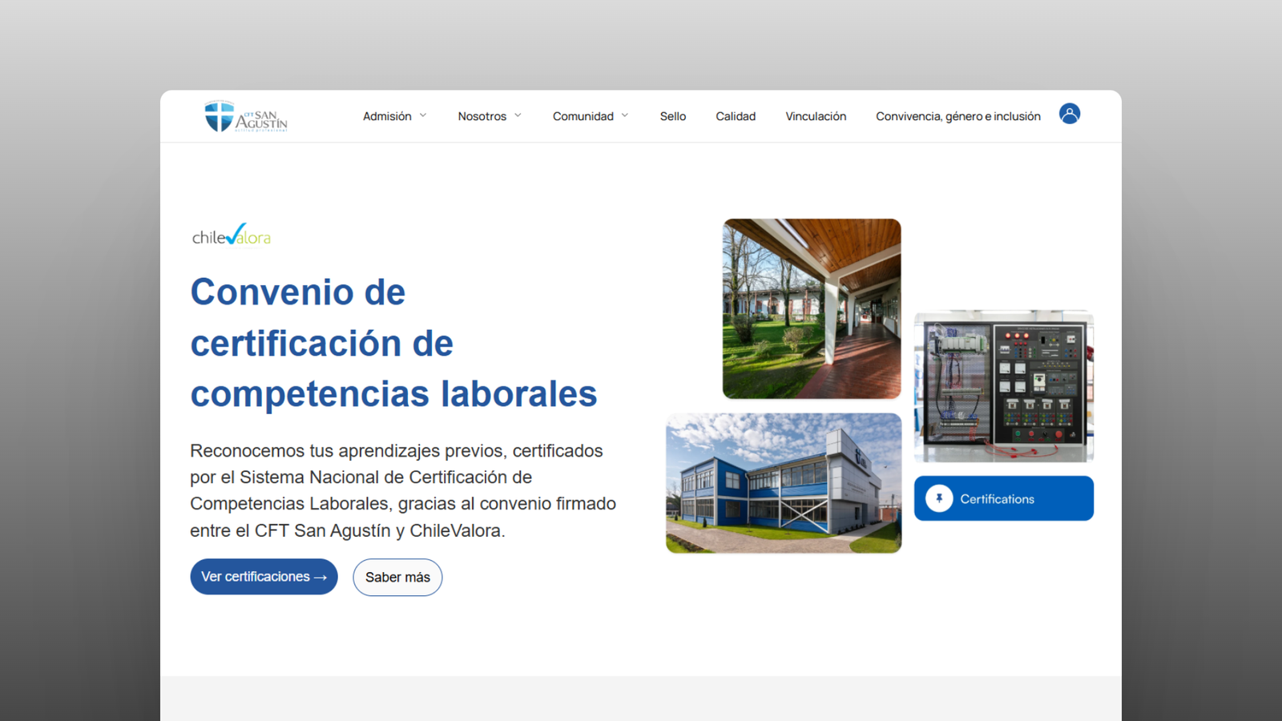Click the Saber más button
The image size is (1282, 721).
coord(397,577)
